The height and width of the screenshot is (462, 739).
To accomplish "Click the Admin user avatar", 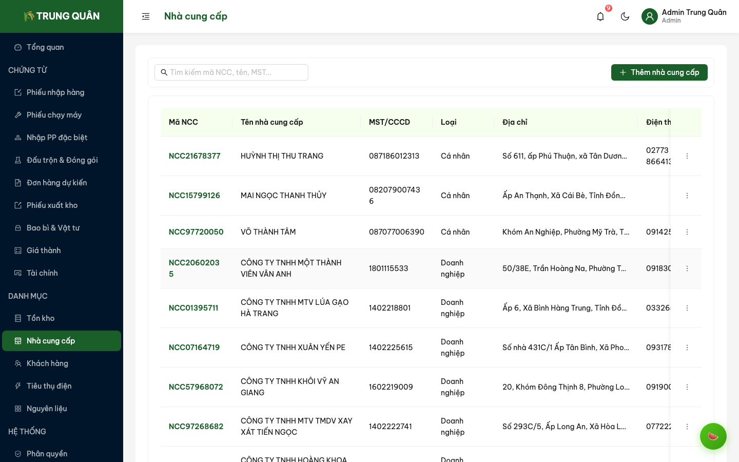I will tap(649, 16).
